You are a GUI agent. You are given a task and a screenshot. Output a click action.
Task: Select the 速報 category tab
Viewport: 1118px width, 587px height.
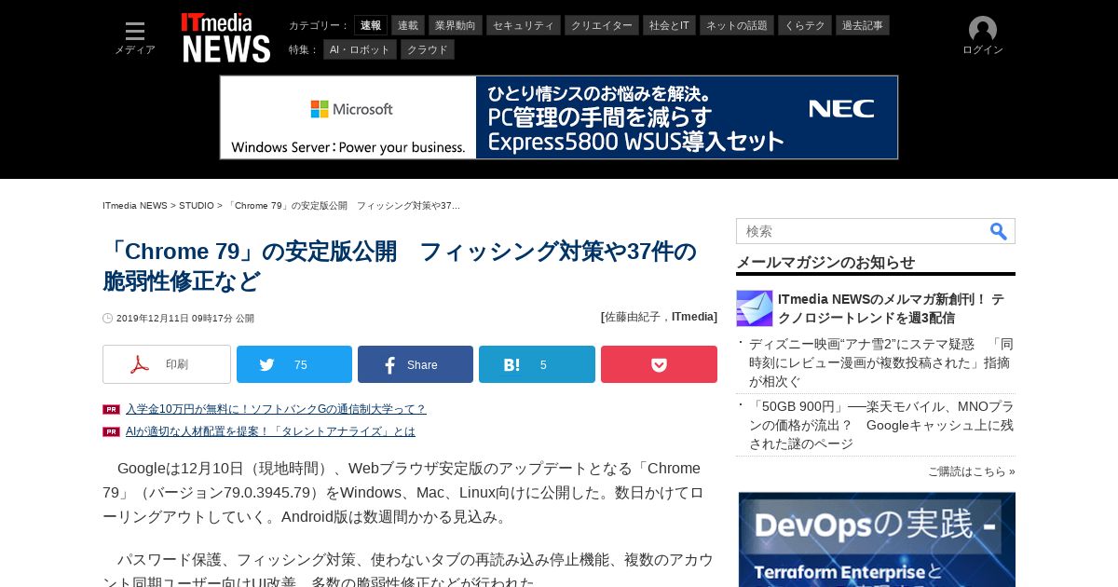371,25
